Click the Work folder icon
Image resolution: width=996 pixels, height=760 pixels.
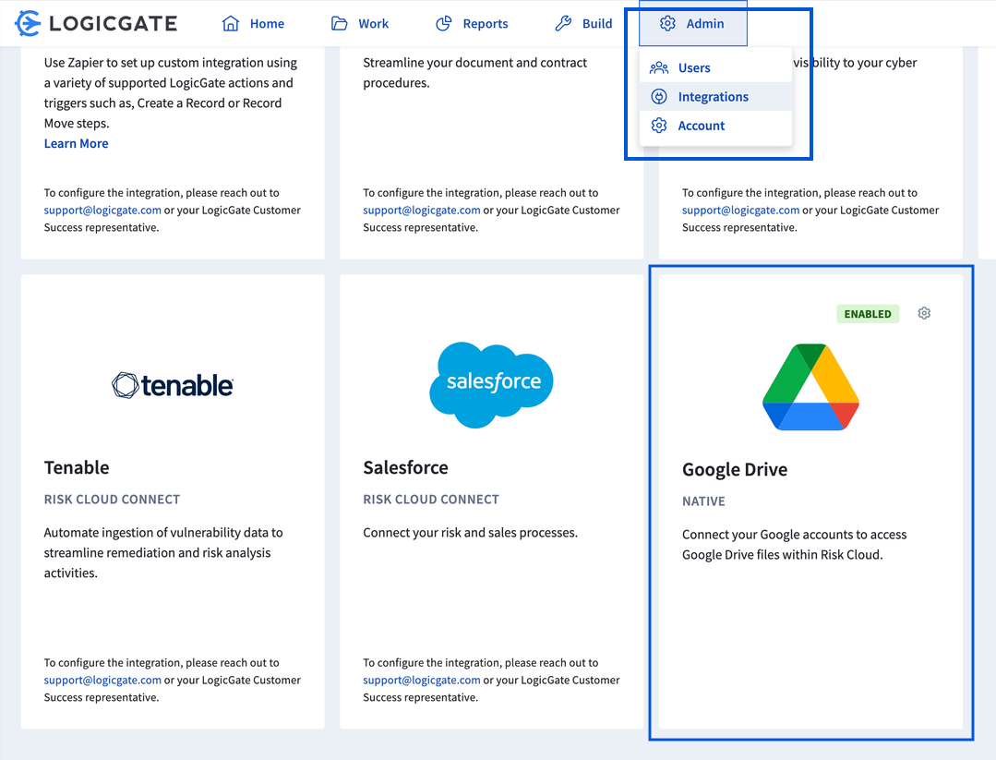point(339,23)
